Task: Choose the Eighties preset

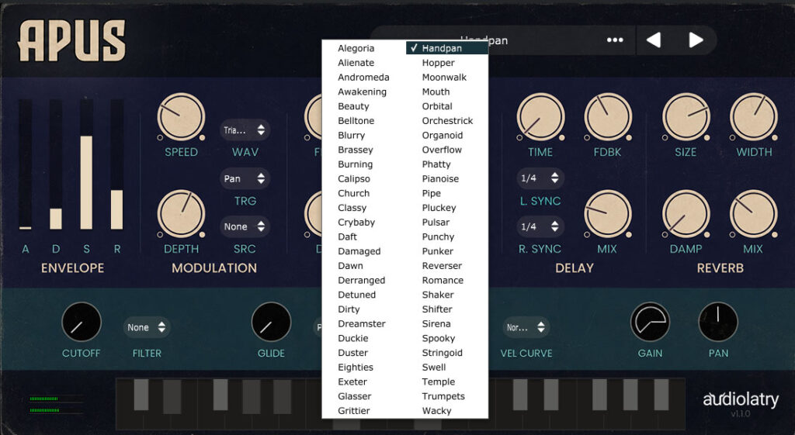Action: pos(356,367)
